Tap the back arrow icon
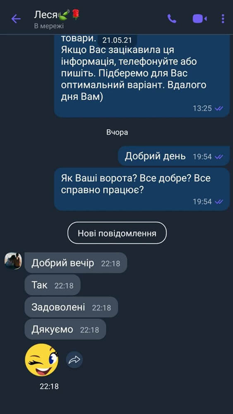The width and height of the screenshot is (233, 414). click(16, 19)
